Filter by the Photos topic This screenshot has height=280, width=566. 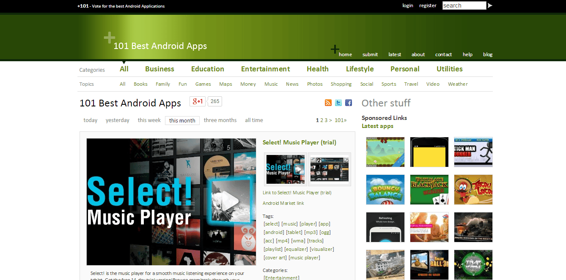click(315, 84)
